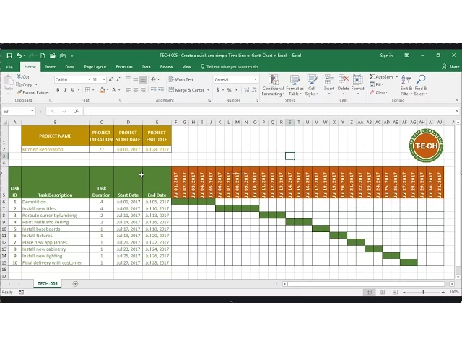Switch to Page Layout tab
462x346 pixels.
pyautogui.click(x=95, y=67)
